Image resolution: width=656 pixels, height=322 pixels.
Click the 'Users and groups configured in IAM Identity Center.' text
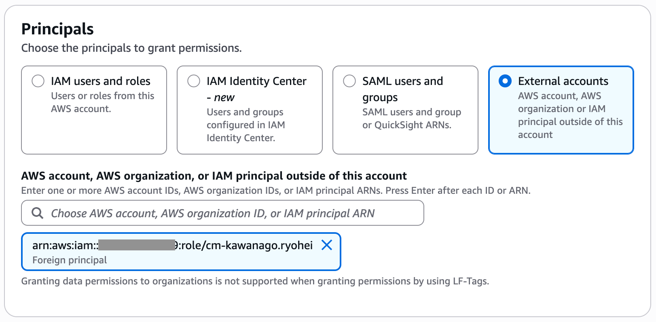click(x=246, y=125)
